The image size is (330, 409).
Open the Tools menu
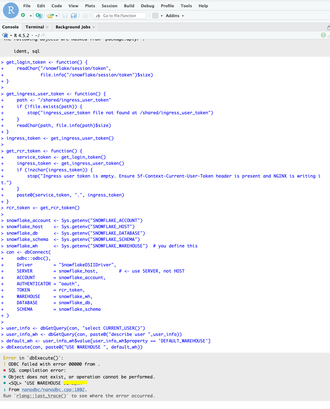[186, 6]
